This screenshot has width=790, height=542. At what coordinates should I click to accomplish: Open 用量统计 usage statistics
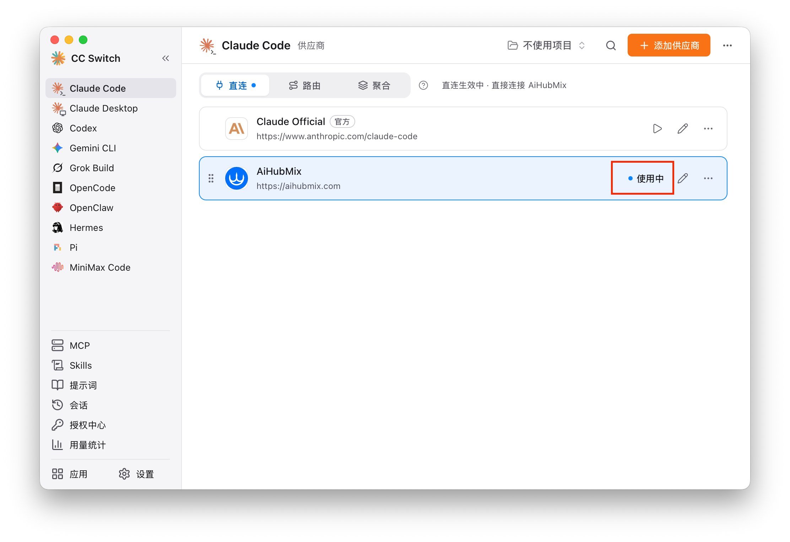pyautogui.click(x=111, y=445)
